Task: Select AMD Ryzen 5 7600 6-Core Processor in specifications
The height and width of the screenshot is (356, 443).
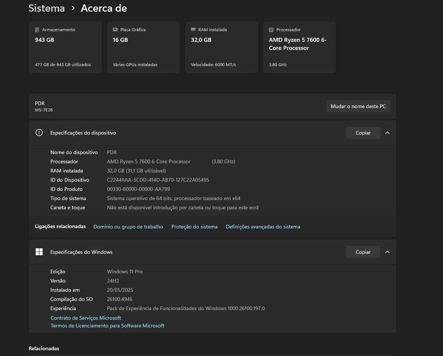Action: (149, 161)
